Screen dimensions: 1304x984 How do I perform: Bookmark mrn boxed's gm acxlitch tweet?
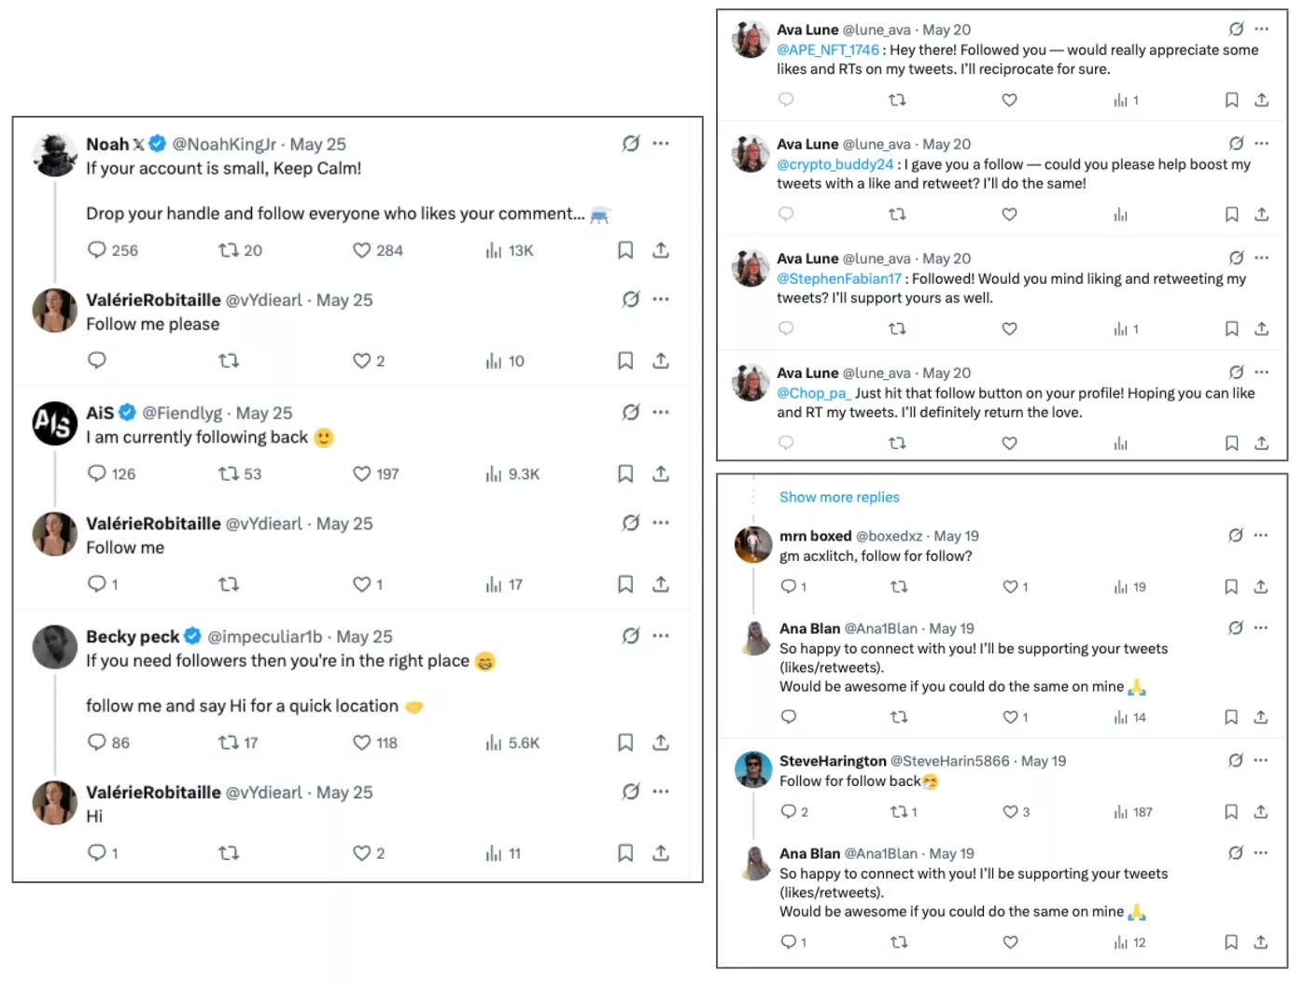click(1231, 586)
